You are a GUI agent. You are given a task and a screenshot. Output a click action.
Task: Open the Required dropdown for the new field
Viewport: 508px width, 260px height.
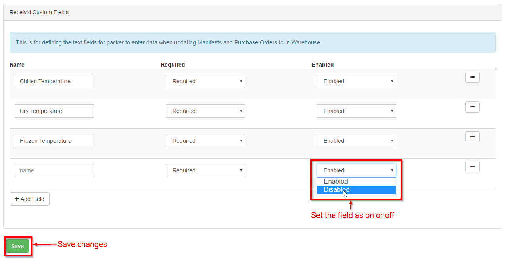[x=205, y=170]
